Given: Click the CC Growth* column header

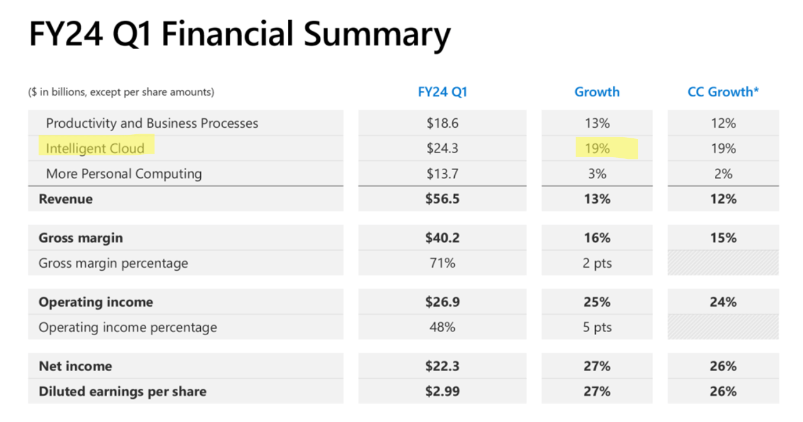Looking at the screenshot, I should point(723,92).
